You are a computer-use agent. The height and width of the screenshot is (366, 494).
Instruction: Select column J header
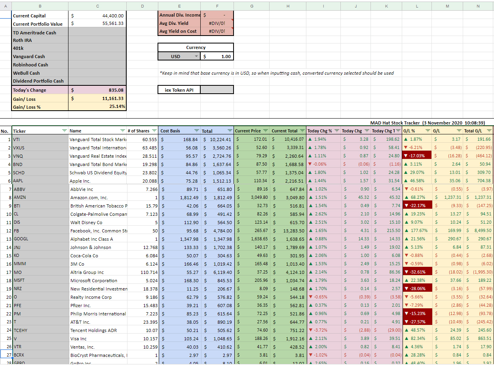point(356,6)
